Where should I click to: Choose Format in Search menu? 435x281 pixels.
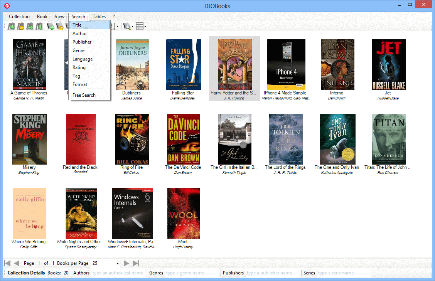pyautogui.click(x=89, y=84)
